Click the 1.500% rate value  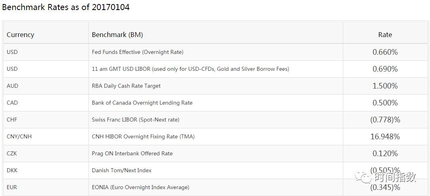[385, 86]
